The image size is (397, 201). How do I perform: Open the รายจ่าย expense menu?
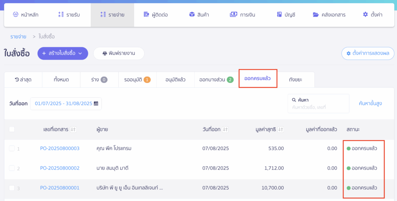112,15
